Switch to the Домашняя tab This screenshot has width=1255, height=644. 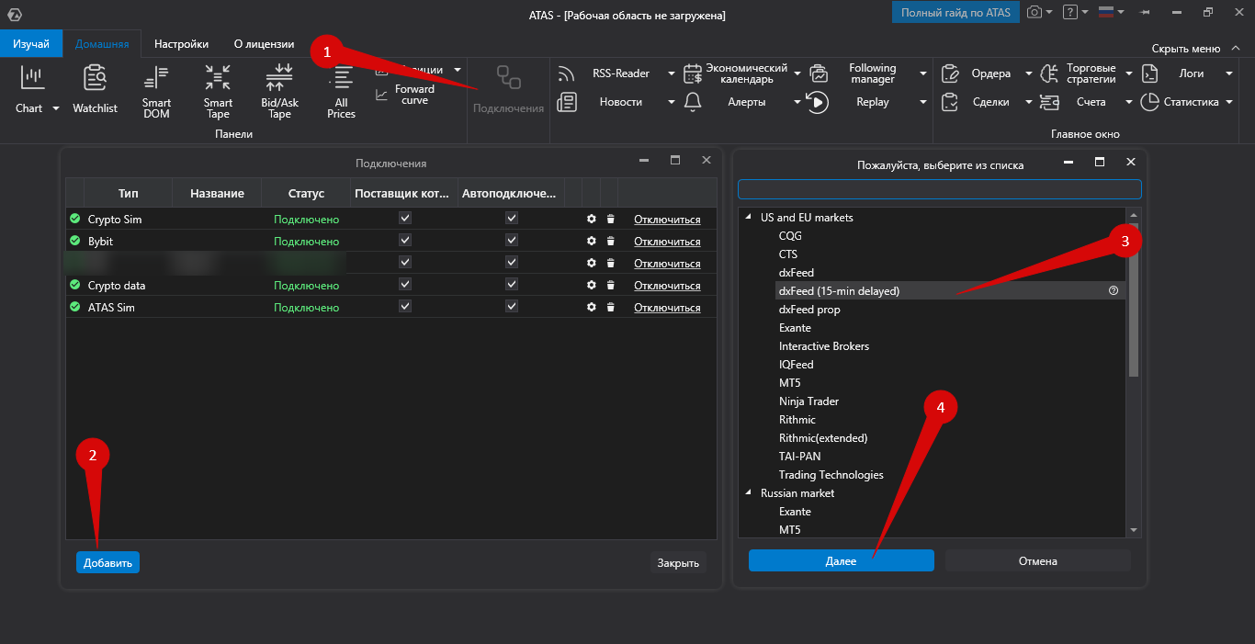click(102, 43)
